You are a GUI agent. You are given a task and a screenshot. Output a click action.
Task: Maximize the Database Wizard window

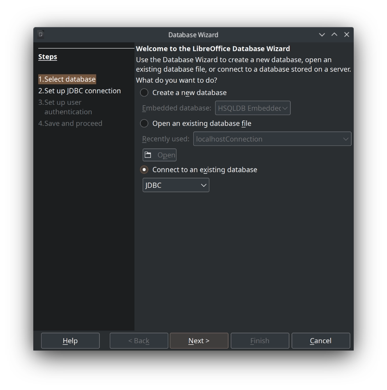334,35
